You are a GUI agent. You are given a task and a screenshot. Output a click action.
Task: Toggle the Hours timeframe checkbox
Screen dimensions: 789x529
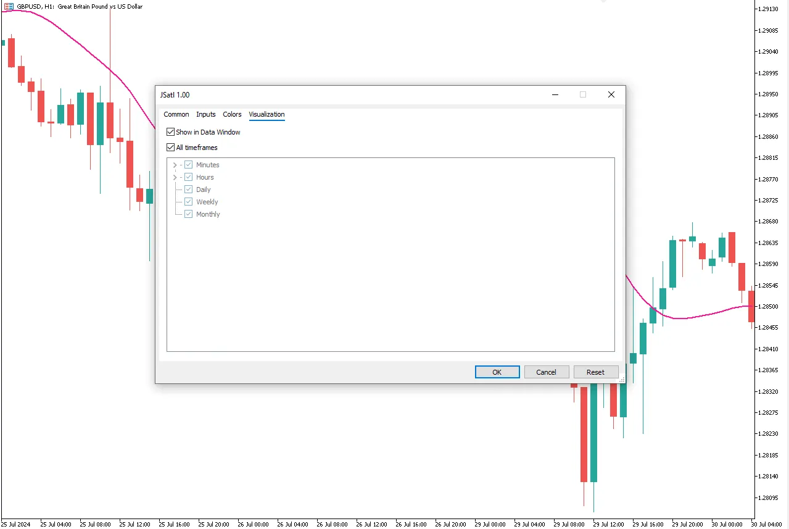pos(189,177)
